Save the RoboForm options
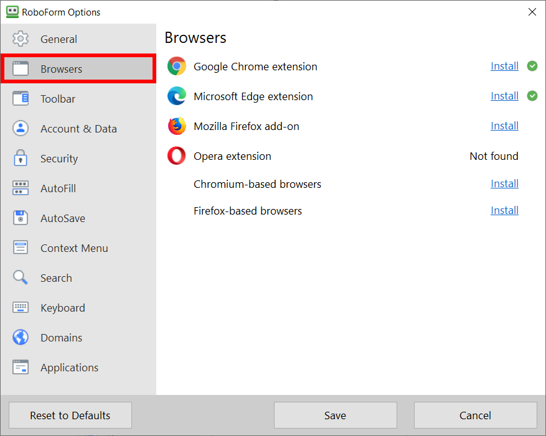546x436 pixels. coord(336,415)
